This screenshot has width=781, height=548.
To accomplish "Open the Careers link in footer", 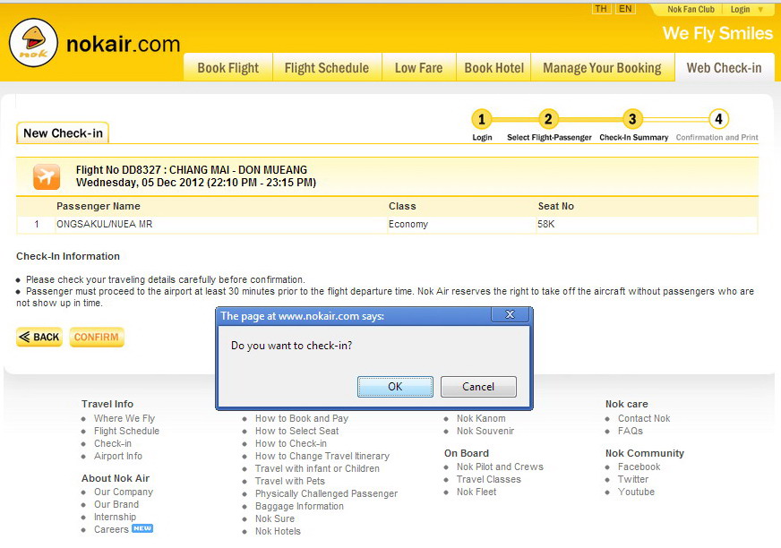I will (x=111, y=529).
